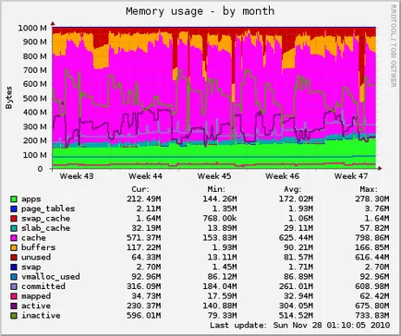The height and width of the screenshot is (336, 401).
Task: Click the '900 M' y-axis tick label
Action: [35, 42]
